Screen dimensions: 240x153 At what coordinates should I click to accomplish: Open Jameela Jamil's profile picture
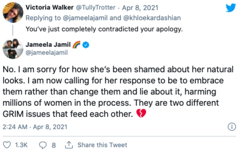(x=13, y=49)
